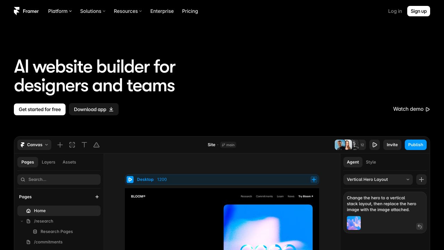
Task: Select the Text tool icon
Action: [x=84, y=145]
